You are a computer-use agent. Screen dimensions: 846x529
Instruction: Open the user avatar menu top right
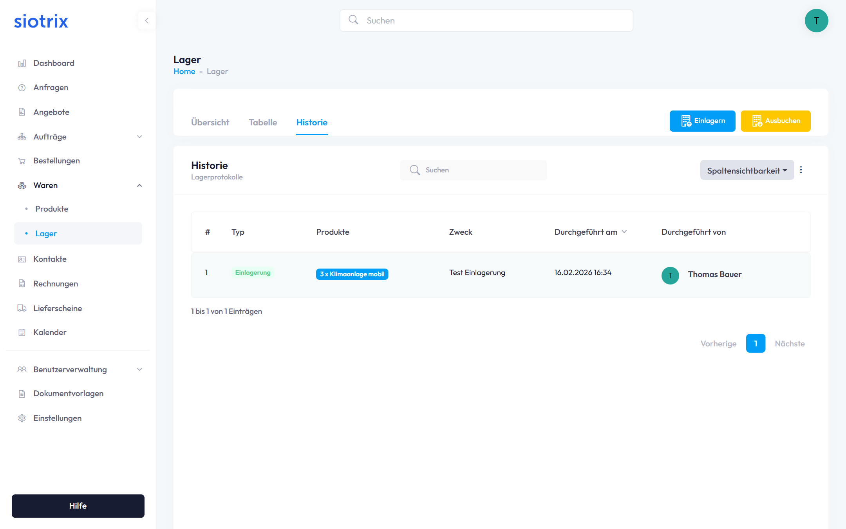tap(816, 21)
